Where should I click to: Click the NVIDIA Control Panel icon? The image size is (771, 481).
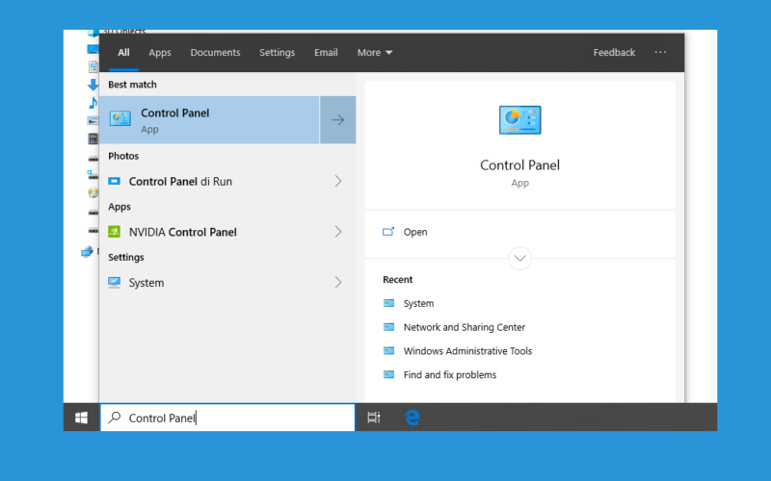coord(114,232)
